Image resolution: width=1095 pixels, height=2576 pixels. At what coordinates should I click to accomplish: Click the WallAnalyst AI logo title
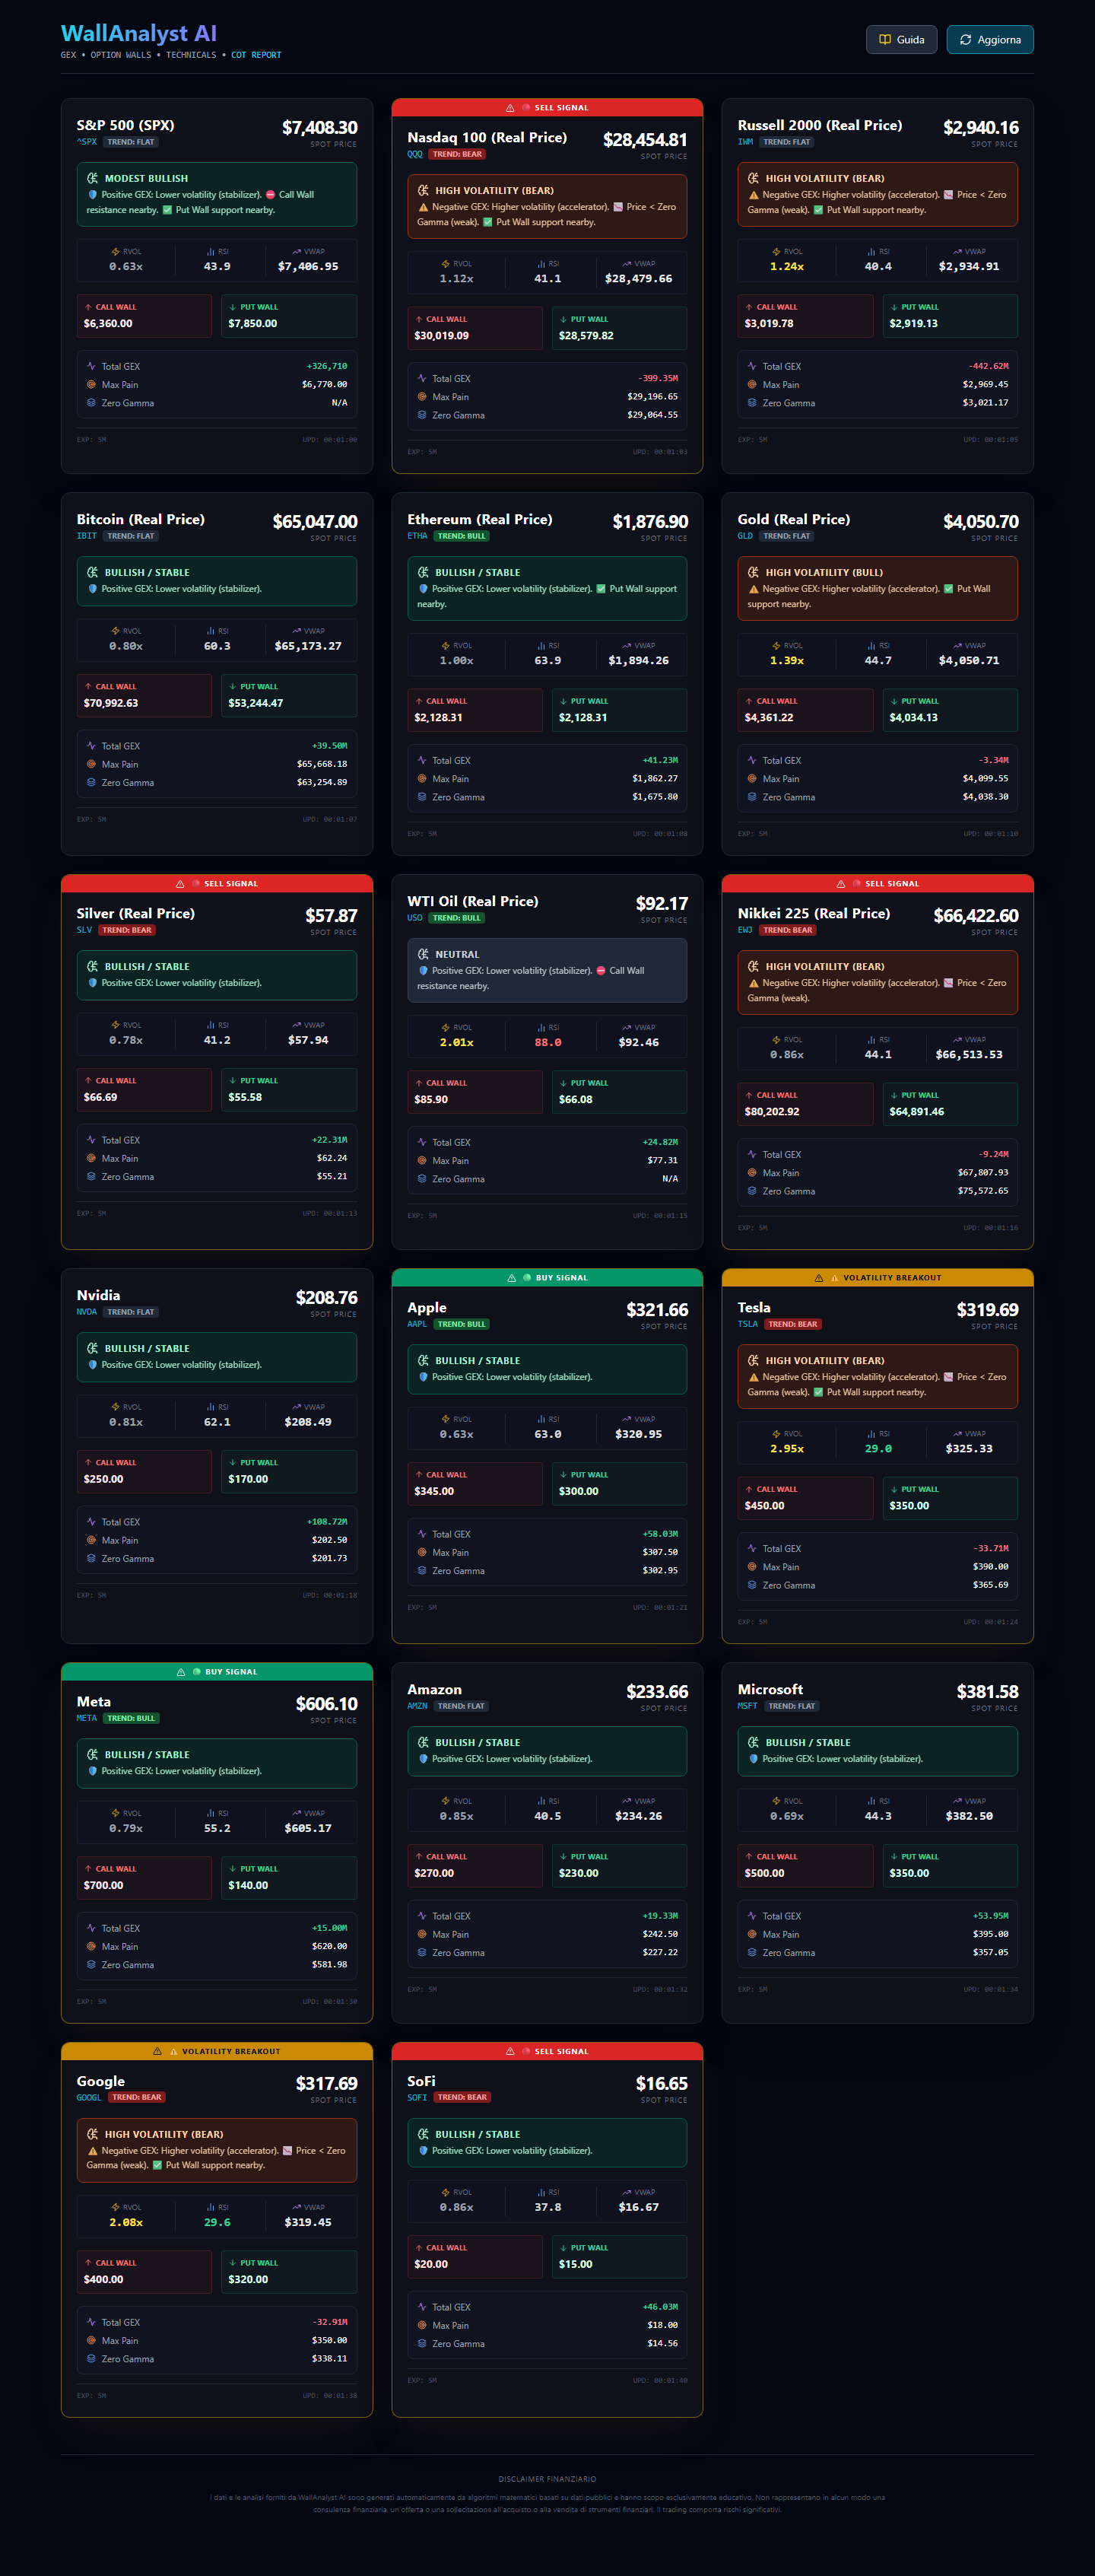139,33
